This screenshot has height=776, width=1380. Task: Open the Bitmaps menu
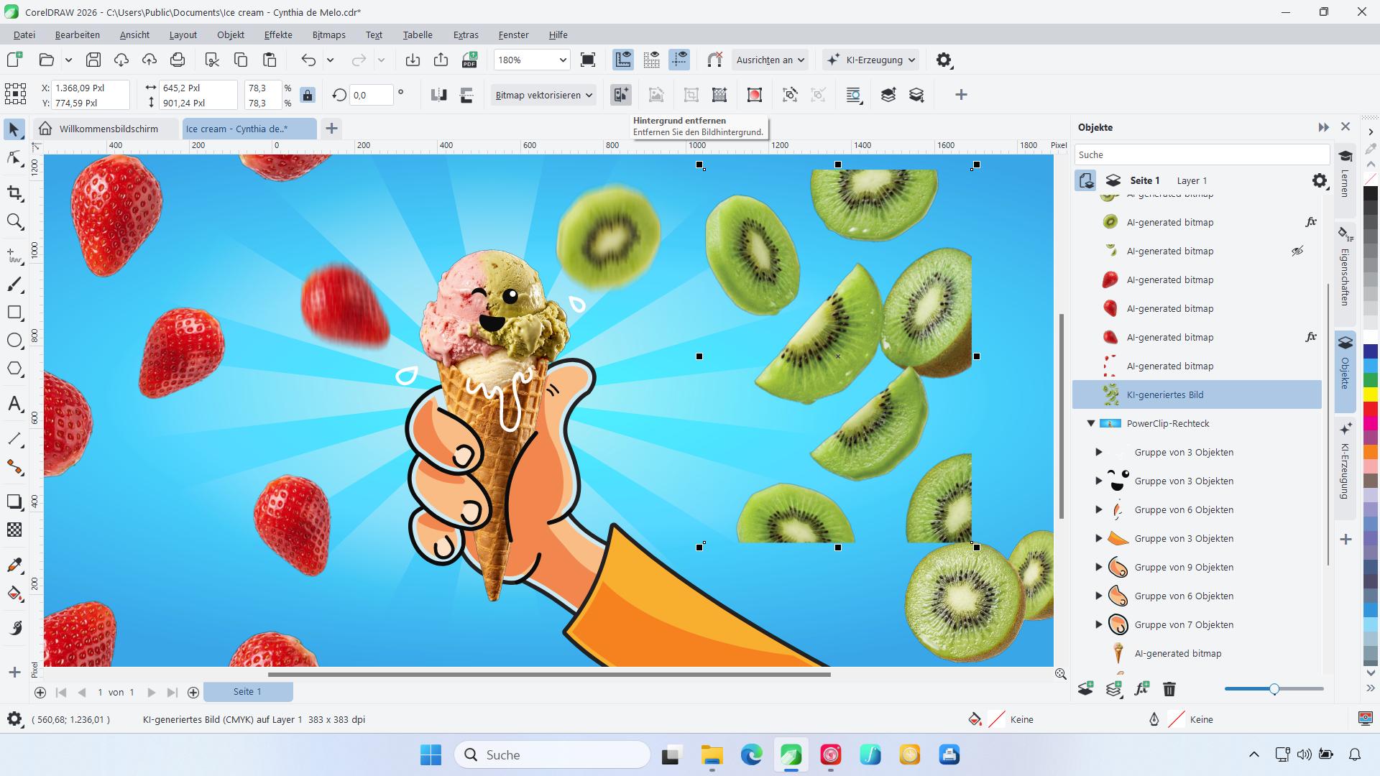tap(328, 34)
